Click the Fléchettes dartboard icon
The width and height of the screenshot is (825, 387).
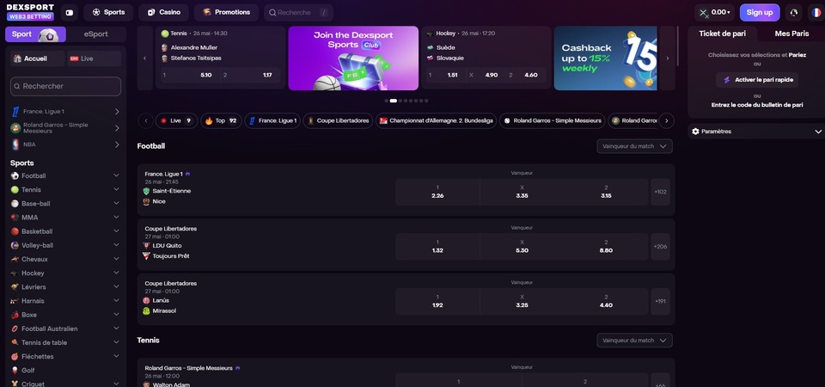pyautogui.click(x=15, y=356)
